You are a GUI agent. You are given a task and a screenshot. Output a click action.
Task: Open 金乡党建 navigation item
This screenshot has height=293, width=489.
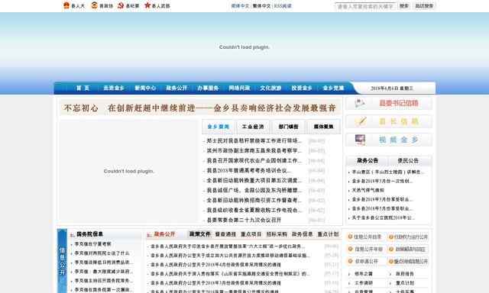333,88
